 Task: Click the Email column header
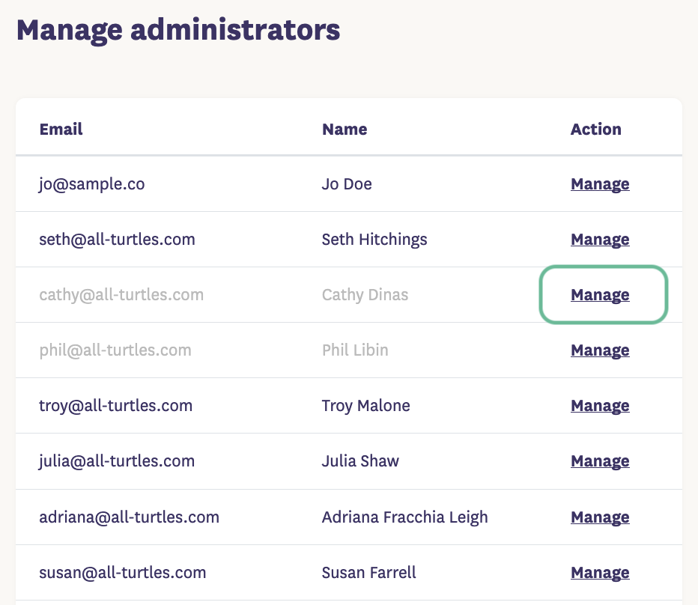[61, 129]
